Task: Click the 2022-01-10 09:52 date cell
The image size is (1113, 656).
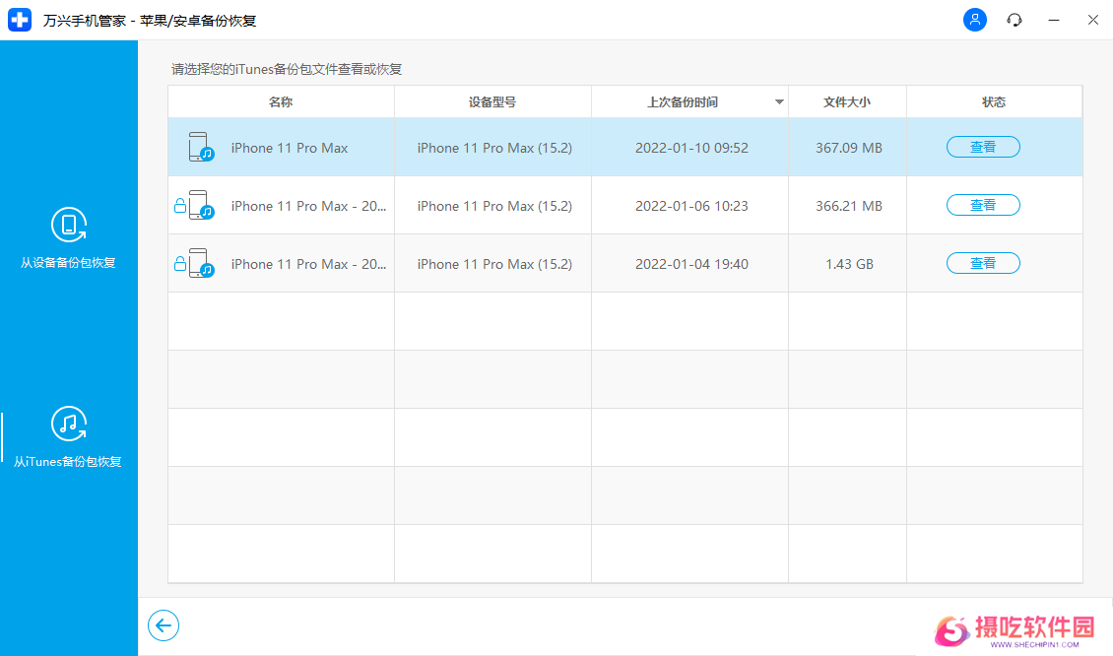Action: [691, 148]
